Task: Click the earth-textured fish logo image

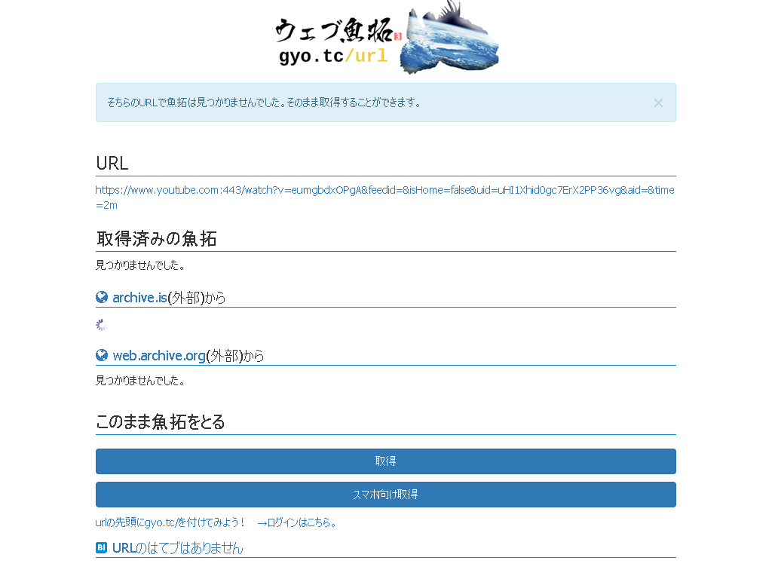Action: click(450, 38)
